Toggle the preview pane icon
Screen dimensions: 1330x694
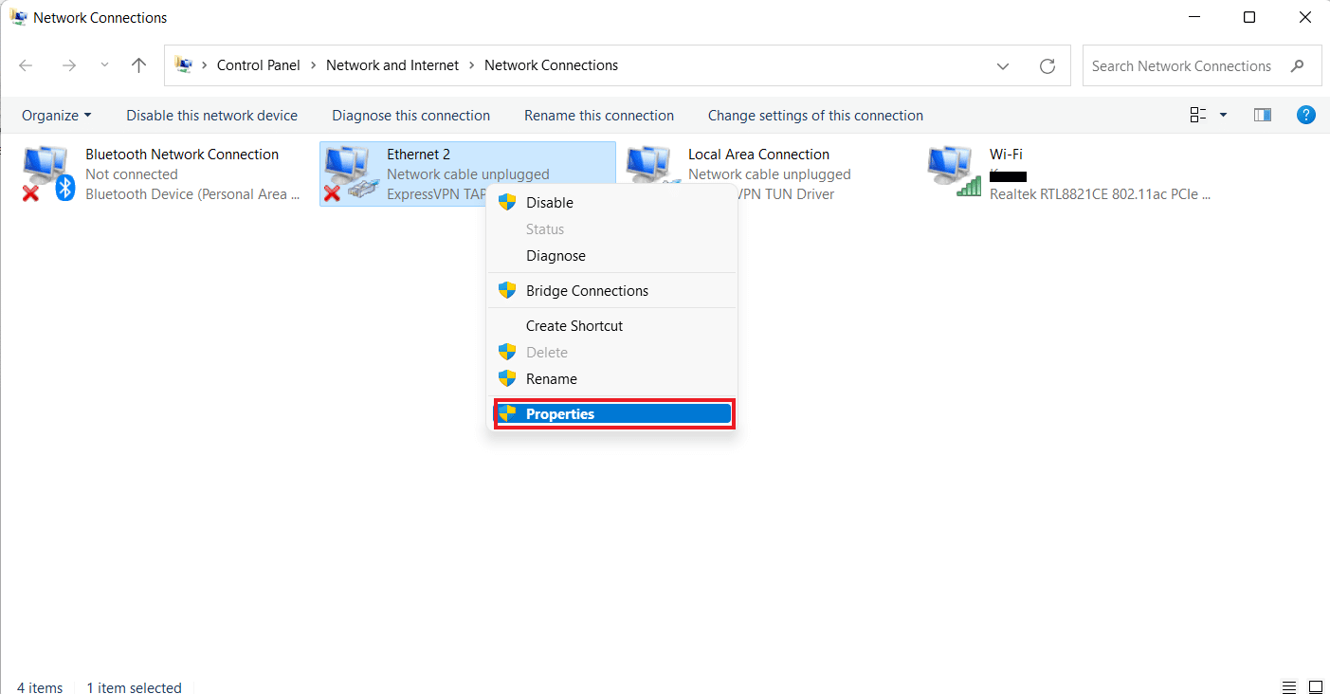pos(1263,114)
